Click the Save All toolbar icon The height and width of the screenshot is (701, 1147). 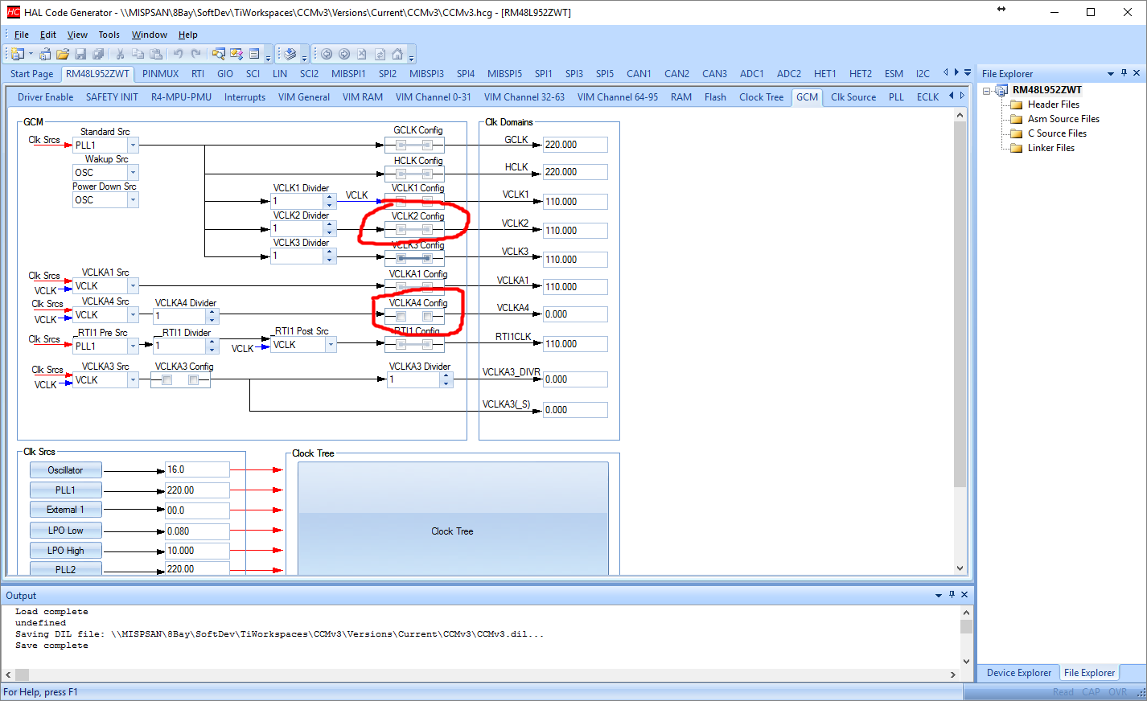tap(98, 54)
